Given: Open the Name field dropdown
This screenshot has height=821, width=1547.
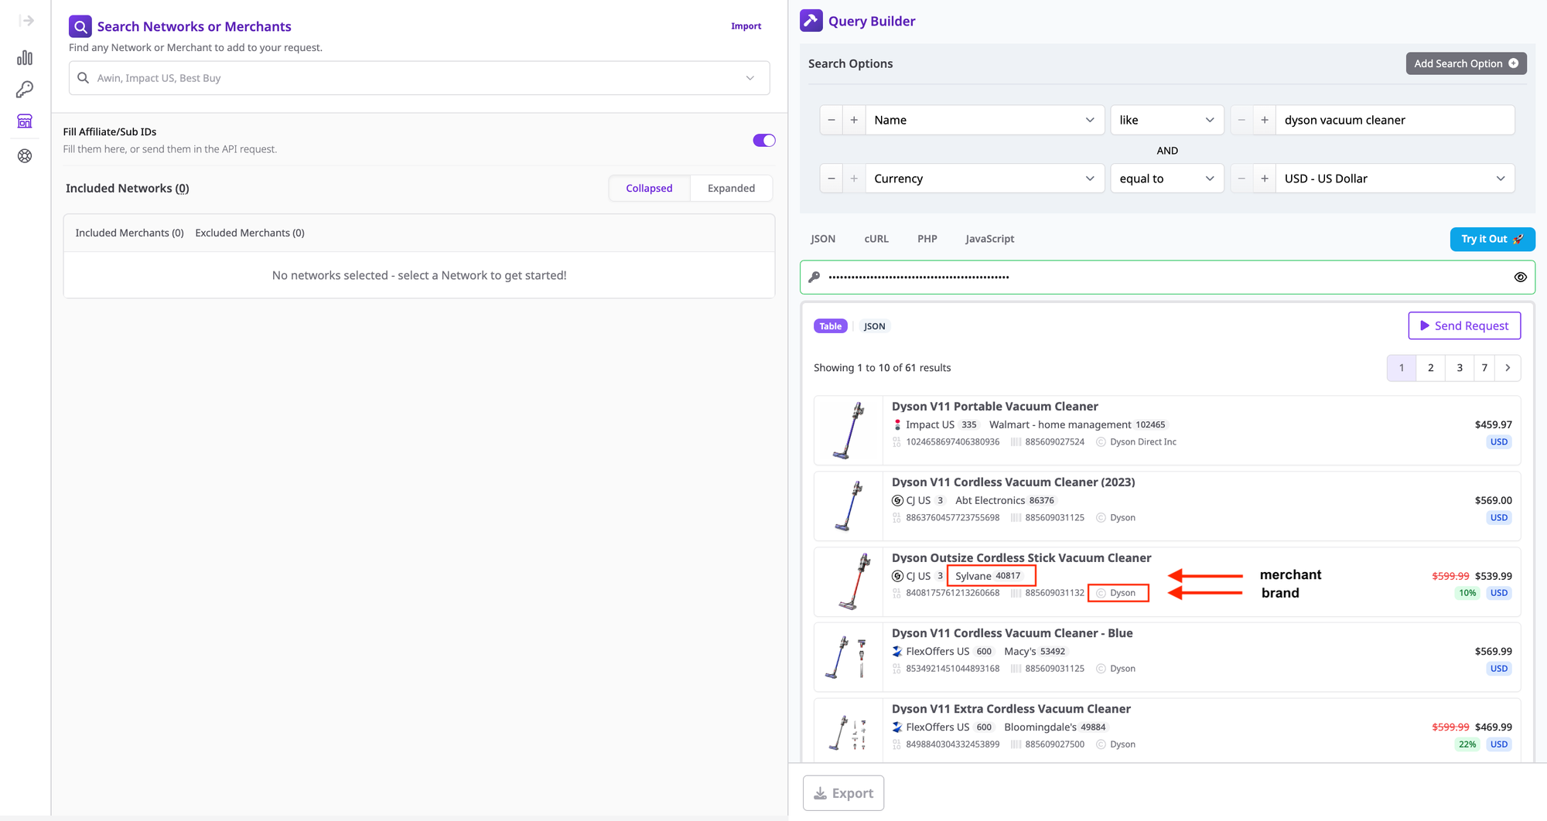Looking at the screenshot, I should click(984, 120).
